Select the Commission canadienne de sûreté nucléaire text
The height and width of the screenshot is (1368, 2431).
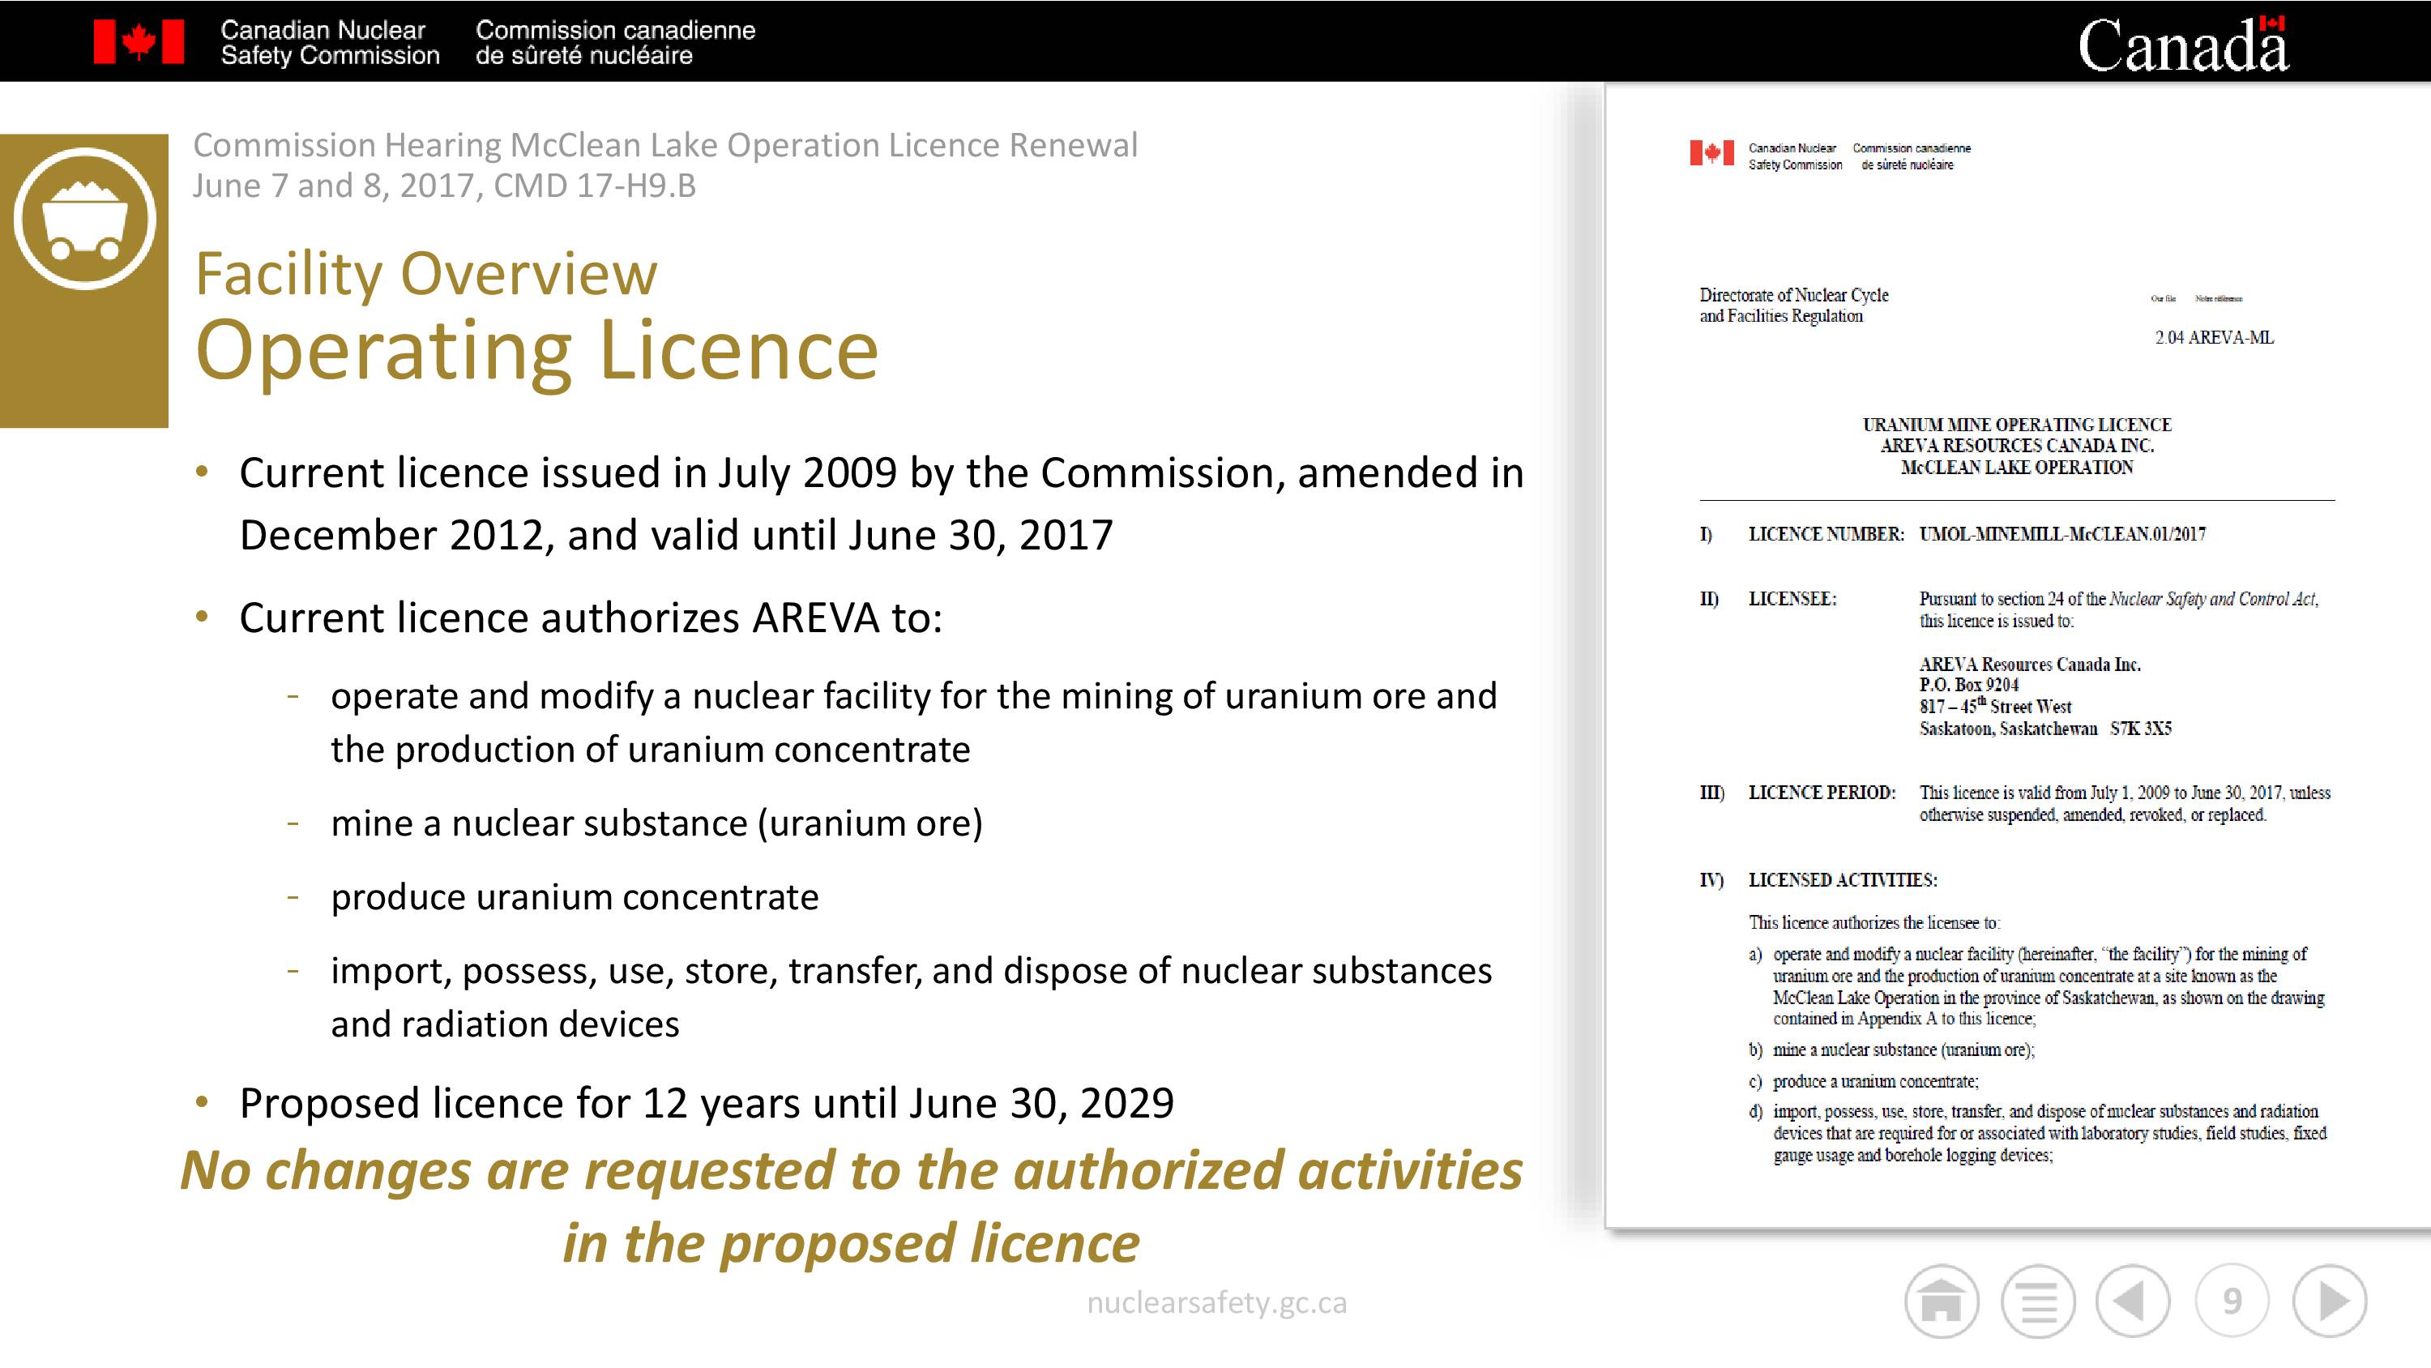tap(615, 42)
